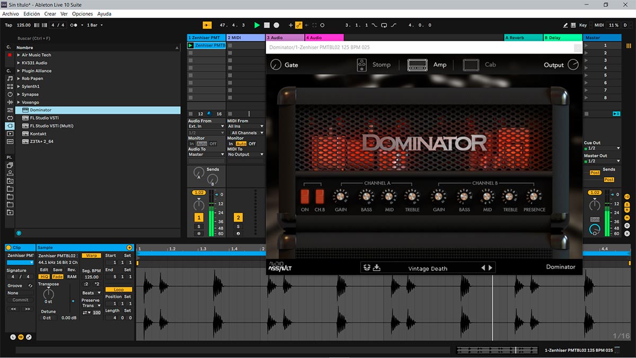Open the Archivo menu
This screenshot has width=636, height=358.
(x=11, y=14)
